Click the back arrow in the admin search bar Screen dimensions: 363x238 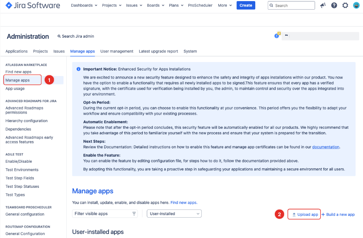(286, 35)
